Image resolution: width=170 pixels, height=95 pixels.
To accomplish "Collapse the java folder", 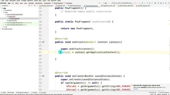I will tap(2, 12).
